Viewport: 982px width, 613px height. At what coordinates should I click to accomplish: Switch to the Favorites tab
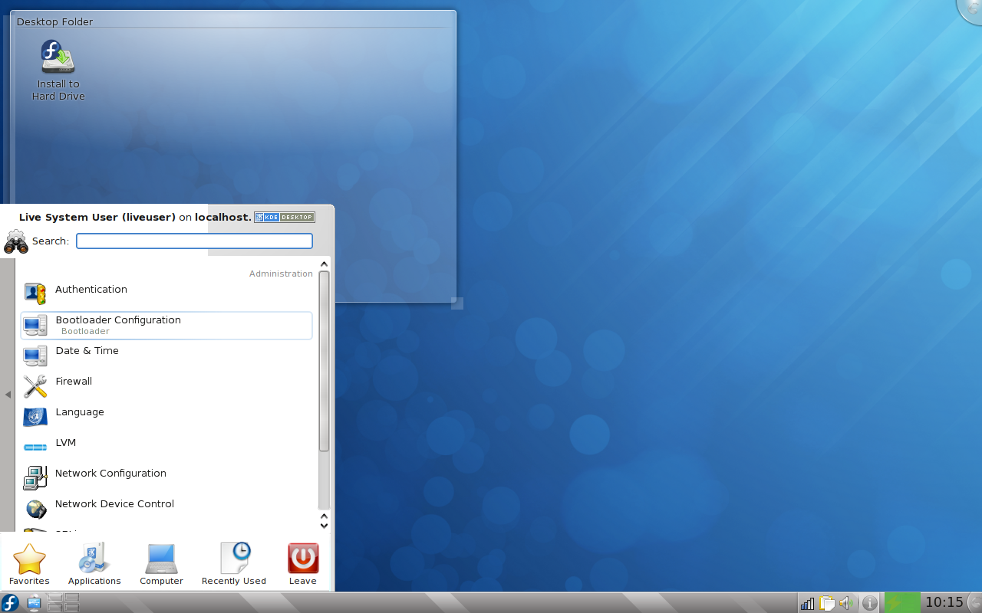click(29, 564)
